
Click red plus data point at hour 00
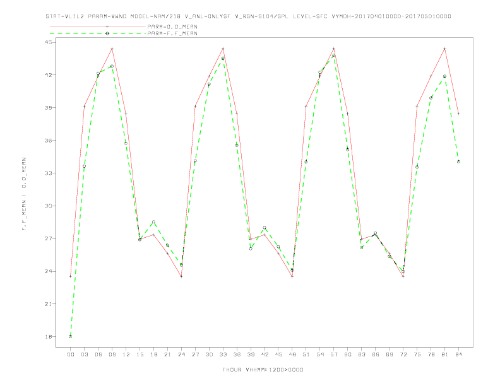71,276
